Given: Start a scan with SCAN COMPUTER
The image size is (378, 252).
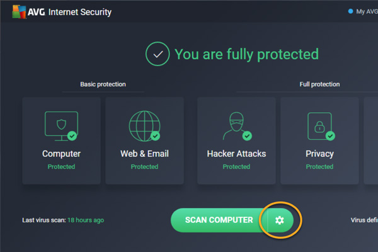Looking at the screenshot, I should (219, 220).
